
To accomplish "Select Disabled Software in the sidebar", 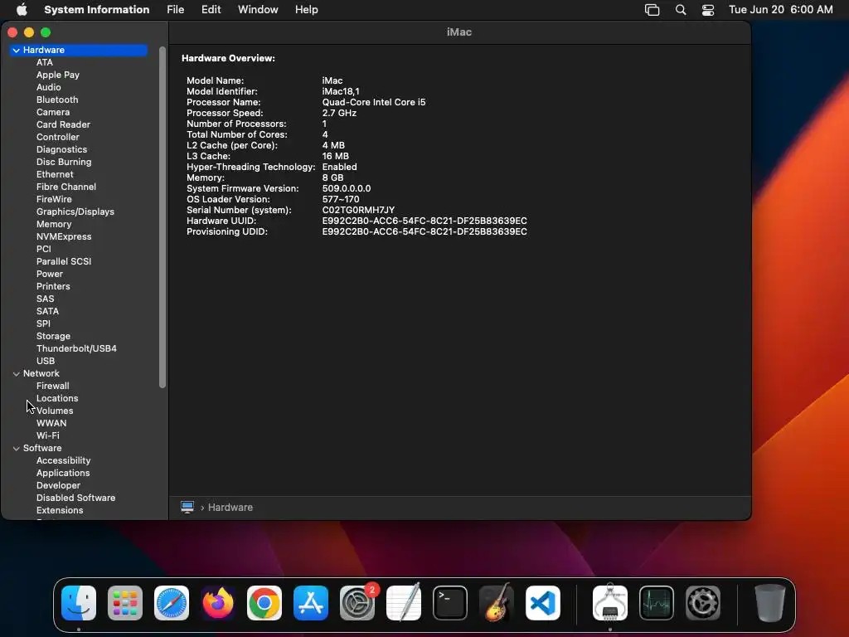I will pyautogui.click(x=75, y=498).
